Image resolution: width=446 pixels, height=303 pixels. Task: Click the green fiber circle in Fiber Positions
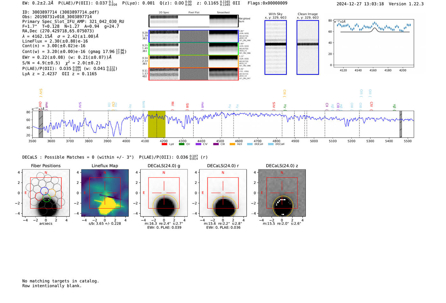[47, 198]
